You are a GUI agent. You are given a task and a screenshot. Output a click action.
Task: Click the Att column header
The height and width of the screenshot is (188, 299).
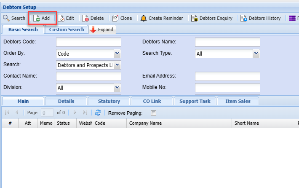[28, 123]
